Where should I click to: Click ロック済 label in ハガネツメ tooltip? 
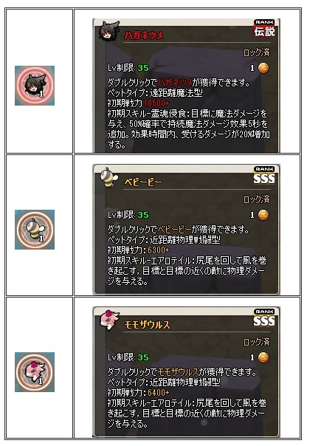(257, 52)
